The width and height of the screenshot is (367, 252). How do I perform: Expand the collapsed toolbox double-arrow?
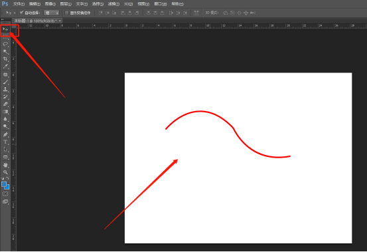3,20
